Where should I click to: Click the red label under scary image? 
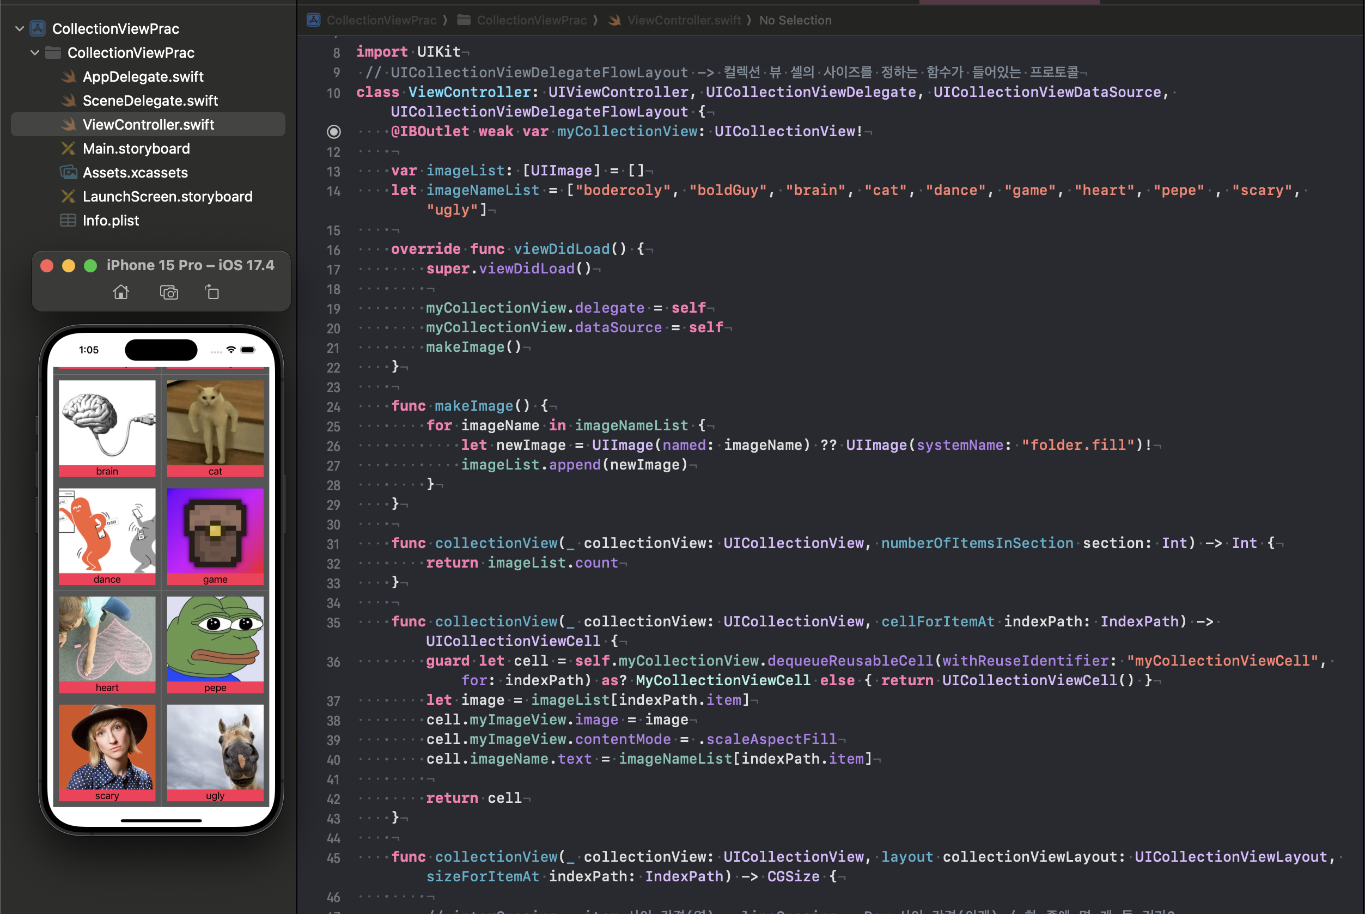(107, 796)
